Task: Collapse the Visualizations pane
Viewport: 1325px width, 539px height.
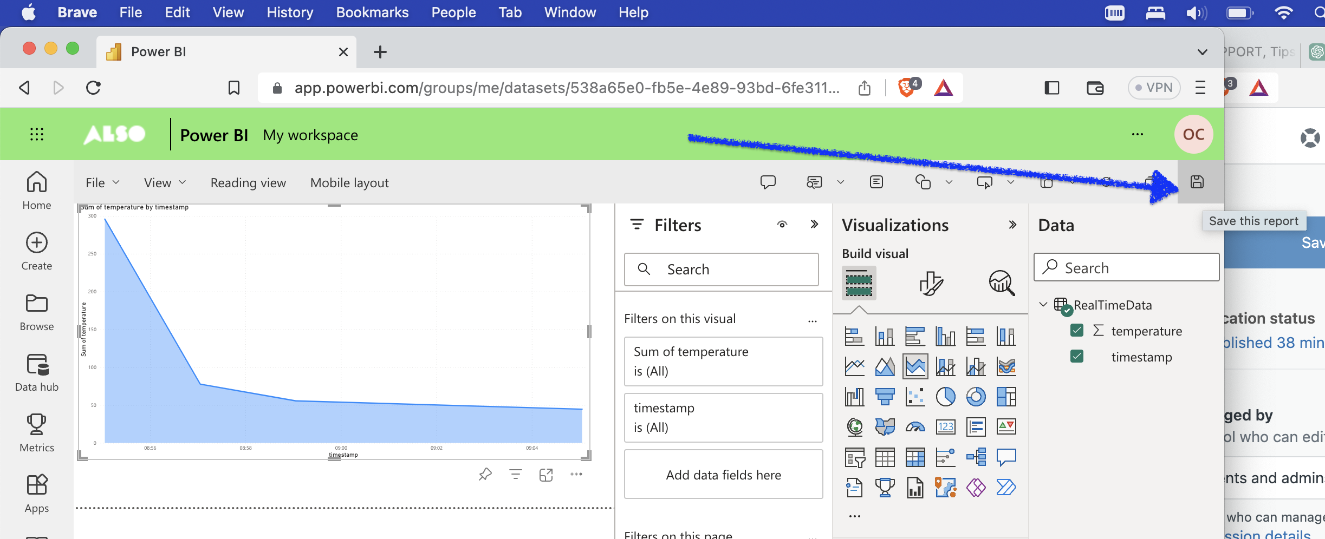Action: pos(1012,225)
